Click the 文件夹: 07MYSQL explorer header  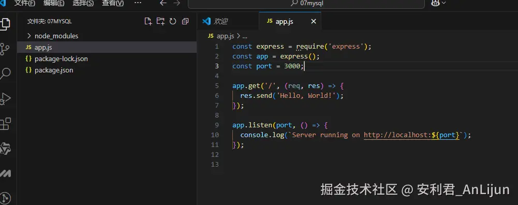pos(50,22)
